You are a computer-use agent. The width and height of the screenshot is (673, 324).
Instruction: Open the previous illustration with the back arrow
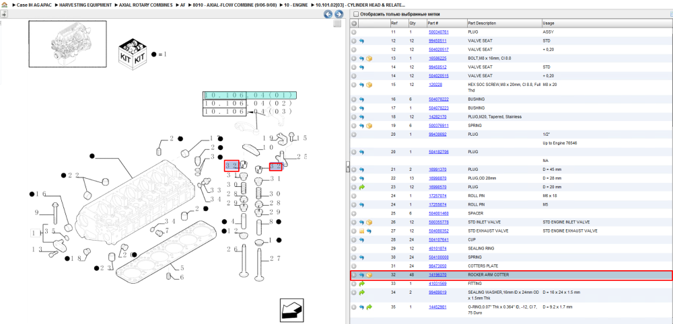pyautogui.click(x=328, y=14)
